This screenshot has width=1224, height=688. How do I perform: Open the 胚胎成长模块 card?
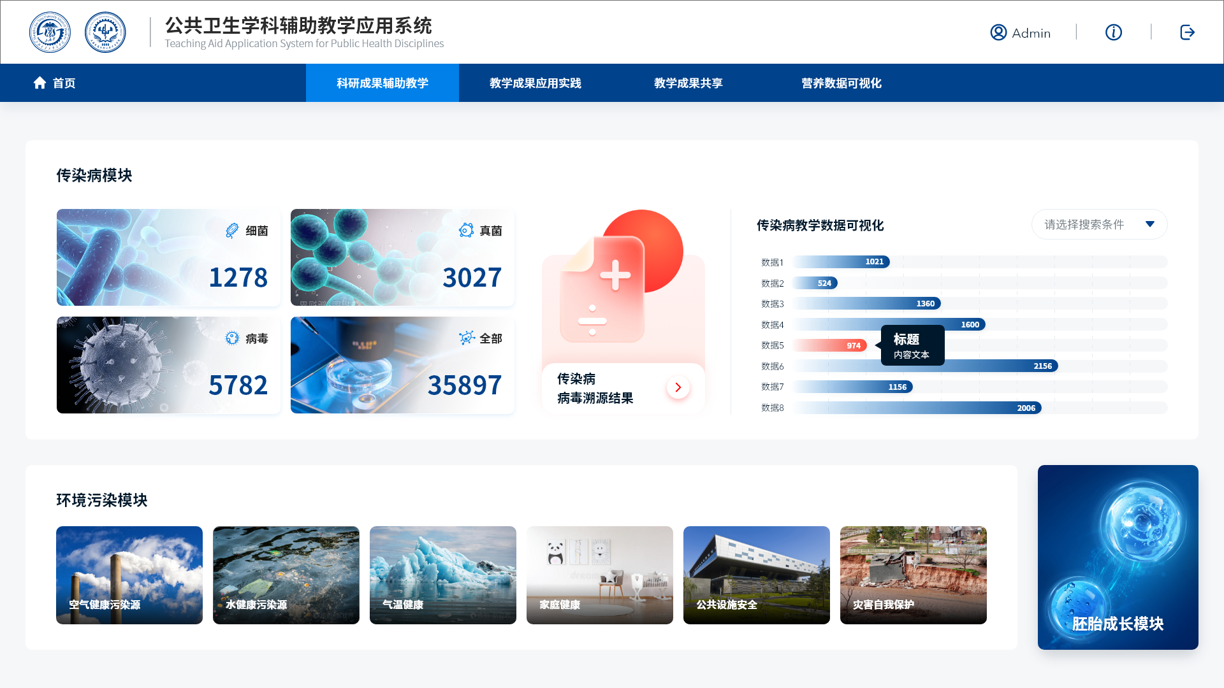[1118, 557]
